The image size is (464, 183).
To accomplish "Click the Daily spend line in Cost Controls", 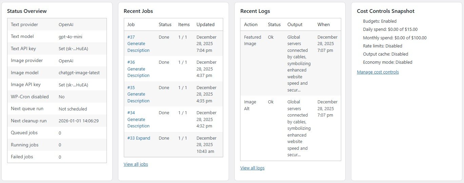I will pos(390,29).
